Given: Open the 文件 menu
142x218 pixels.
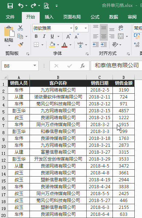Looking at the screenshot, I should point(10,17).
